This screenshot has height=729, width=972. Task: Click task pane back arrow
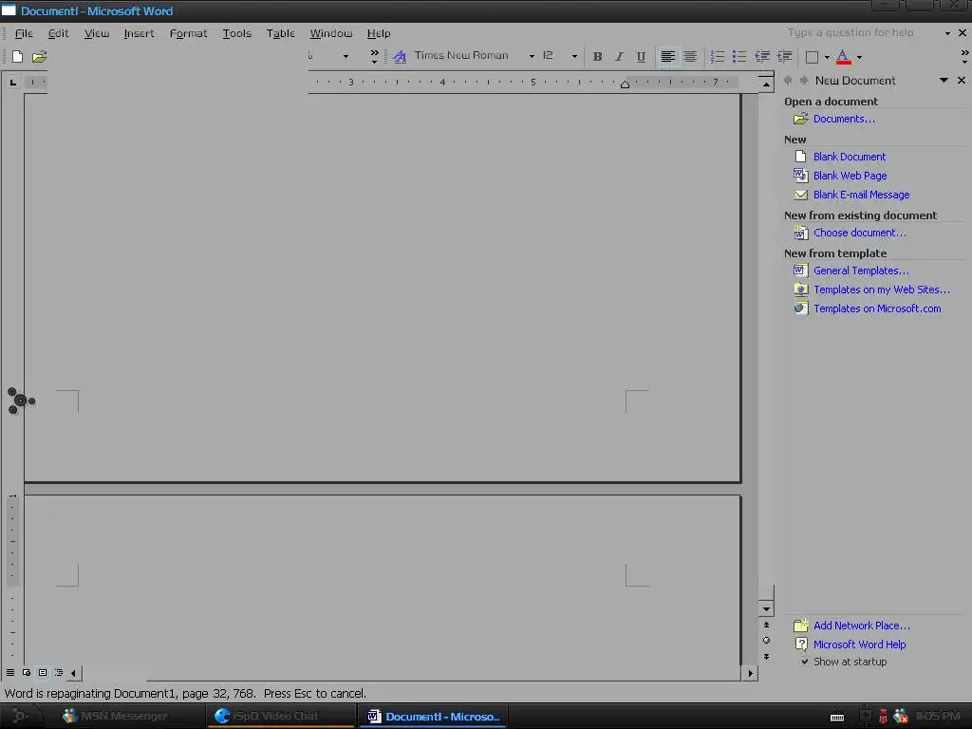tap(788, 80)
